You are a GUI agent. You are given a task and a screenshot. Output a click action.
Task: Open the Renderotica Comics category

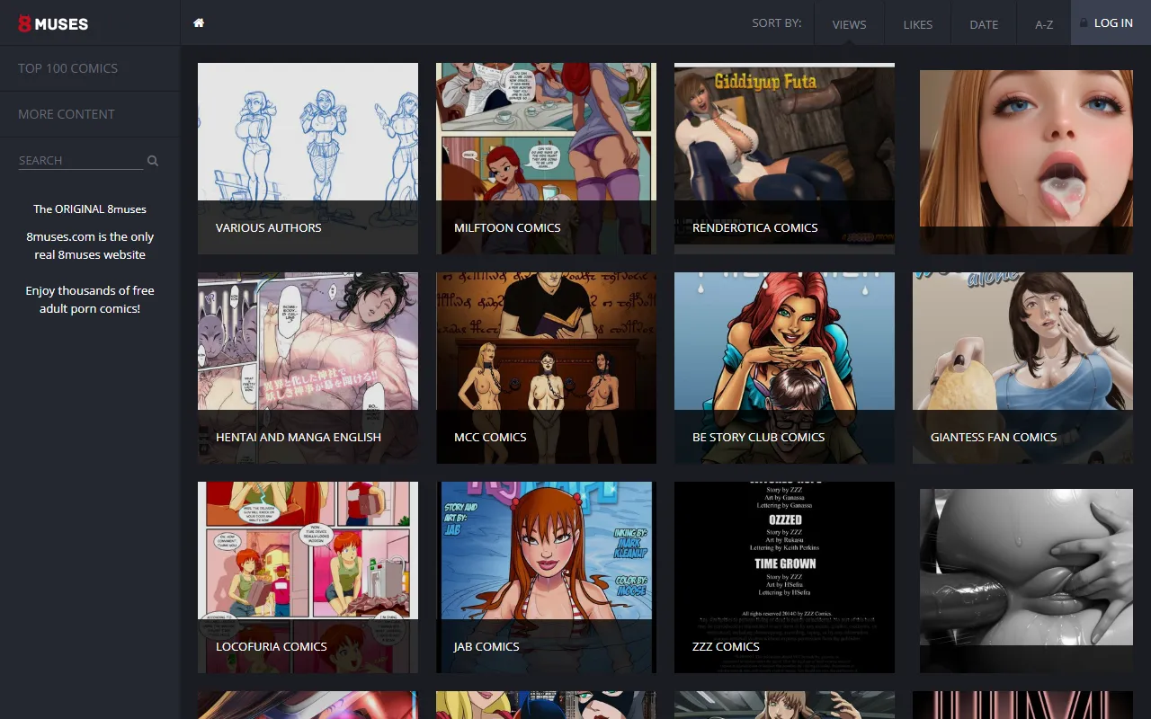coord(784,158)
